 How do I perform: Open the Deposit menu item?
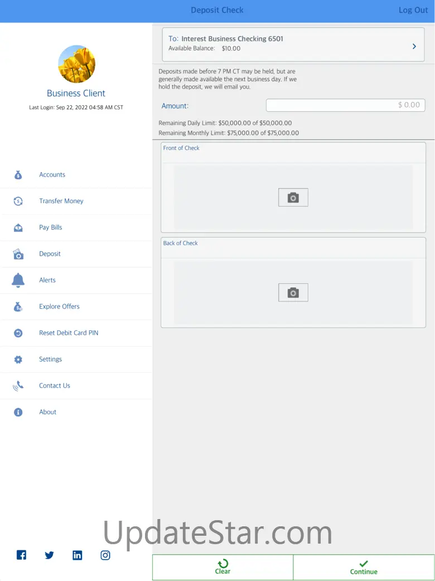point(76,254)
